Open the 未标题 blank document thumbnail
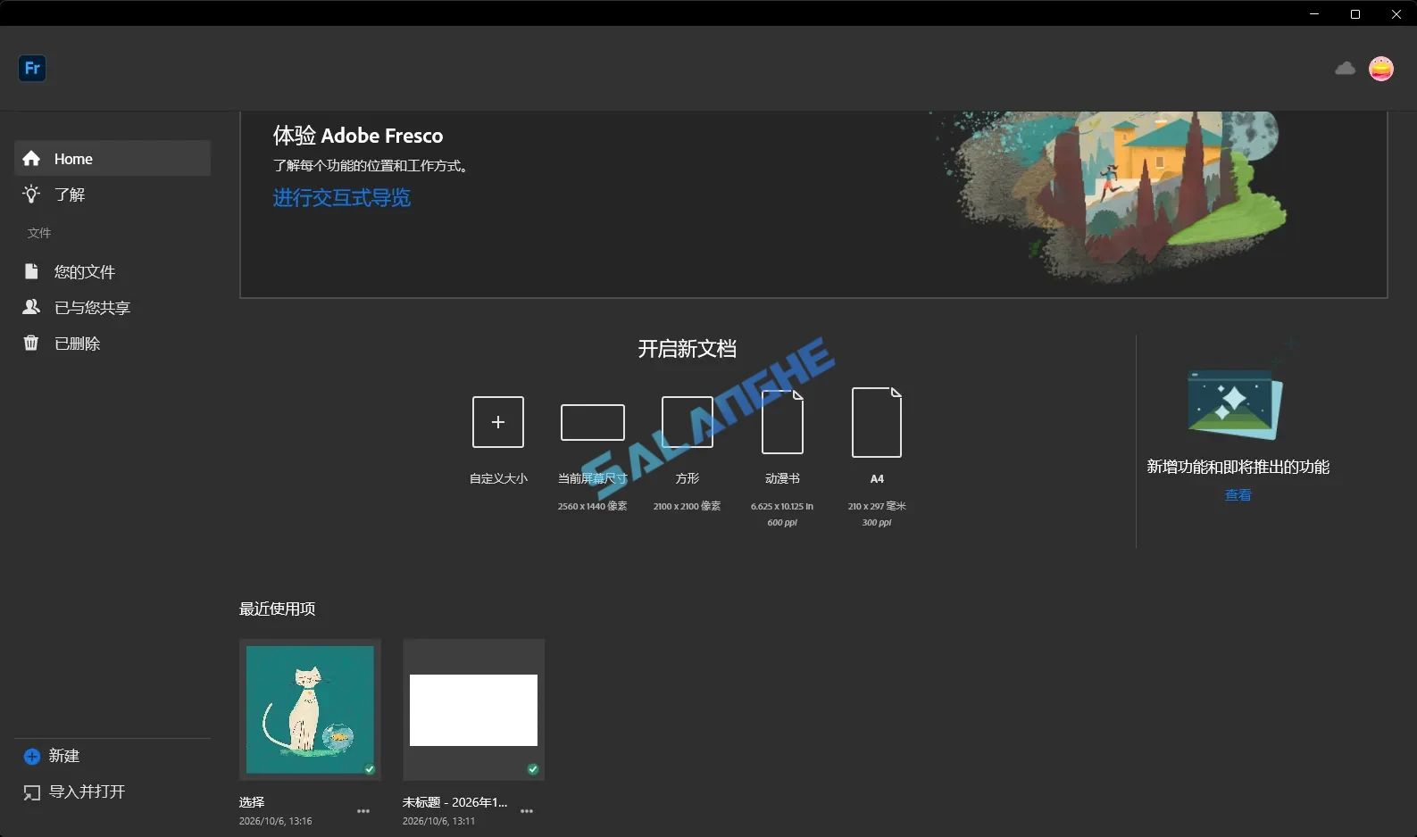Screen dimensions: 1417x837 point(473,709)
